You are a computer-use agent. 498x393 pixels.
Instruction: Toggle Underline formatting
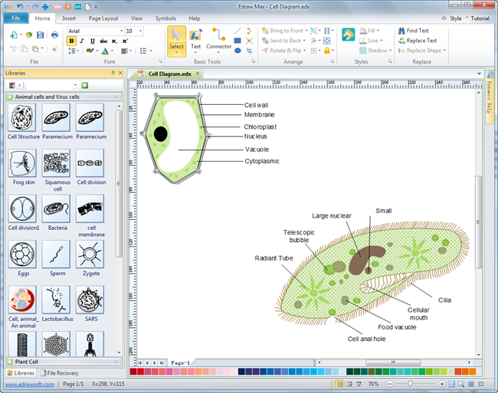(x=92, y=41)
